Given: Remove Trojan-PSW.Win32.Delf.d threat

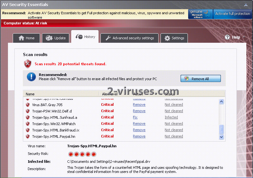Looking at the screenshot, I should click(x=139, y=111).
